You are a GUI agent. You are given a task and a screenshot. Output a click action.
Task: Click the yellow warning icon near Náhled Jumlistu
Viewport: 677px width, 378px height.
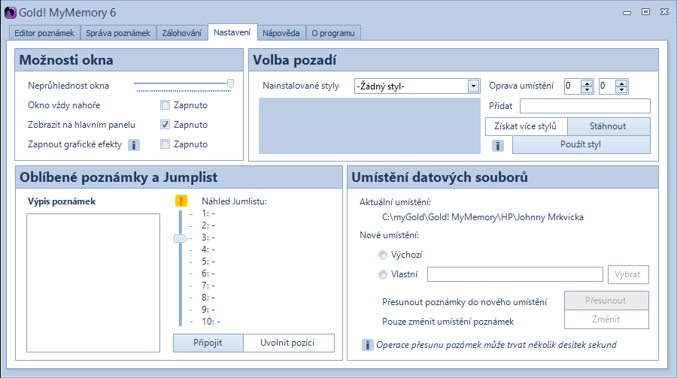click(x=181, y=201)
